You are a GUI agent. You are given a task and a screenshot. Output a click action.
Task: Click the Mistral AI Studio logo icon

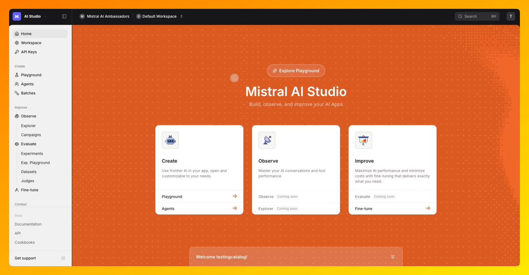click(x=17, y=16)
